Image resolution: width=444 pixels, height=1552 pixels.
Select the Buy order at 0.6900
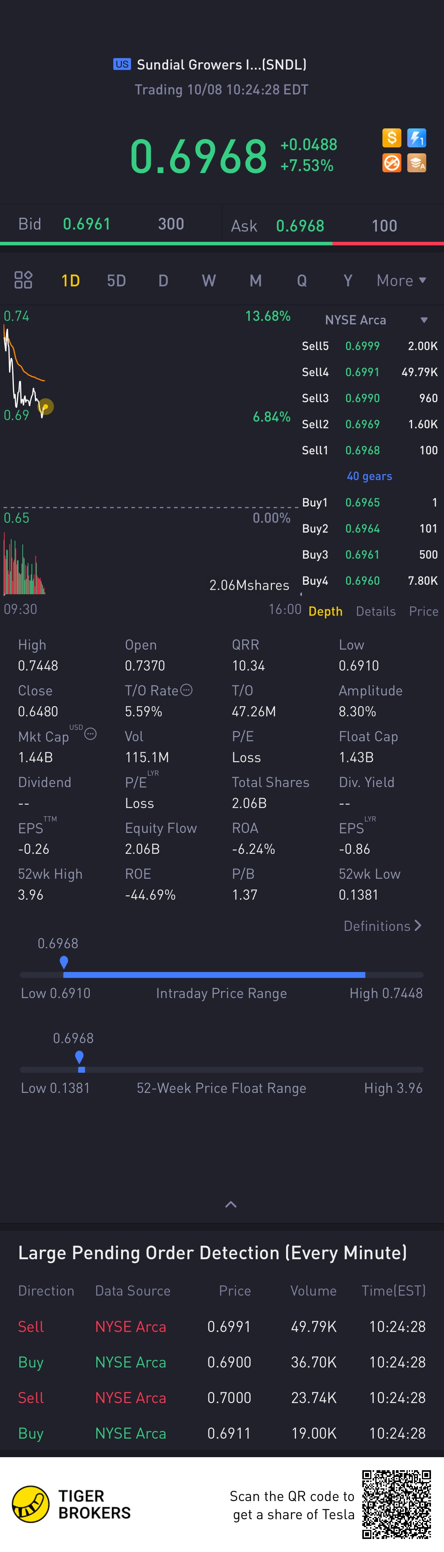point(222,1362)
